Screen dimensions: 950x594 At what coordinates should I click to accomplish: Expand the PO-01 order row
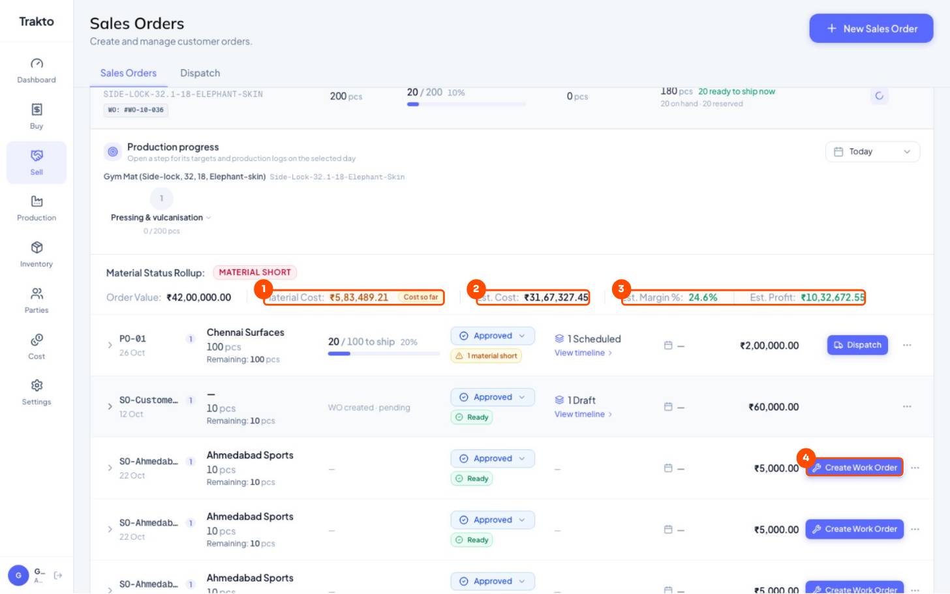(110, 345)
